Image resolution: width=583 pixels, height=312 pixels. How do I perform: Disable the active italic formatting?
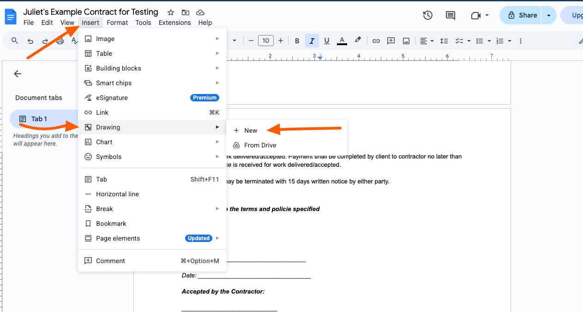(x=312, y=41)
